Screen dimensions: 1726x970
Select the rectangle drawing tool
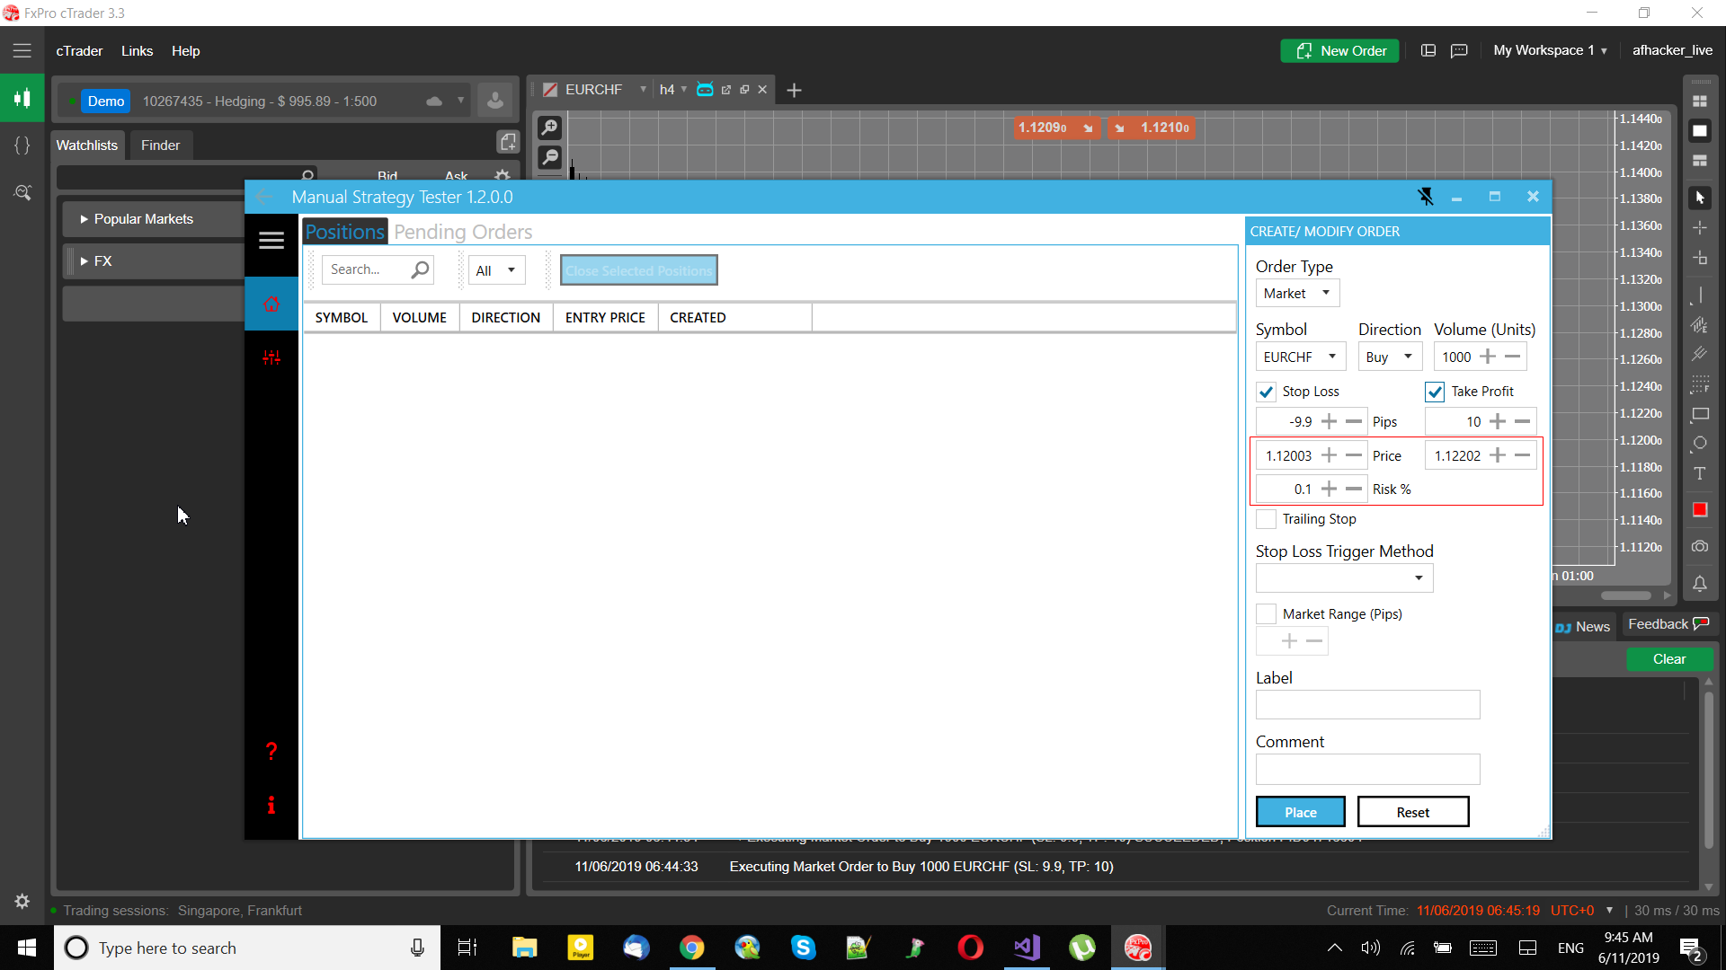(1700, 414)
